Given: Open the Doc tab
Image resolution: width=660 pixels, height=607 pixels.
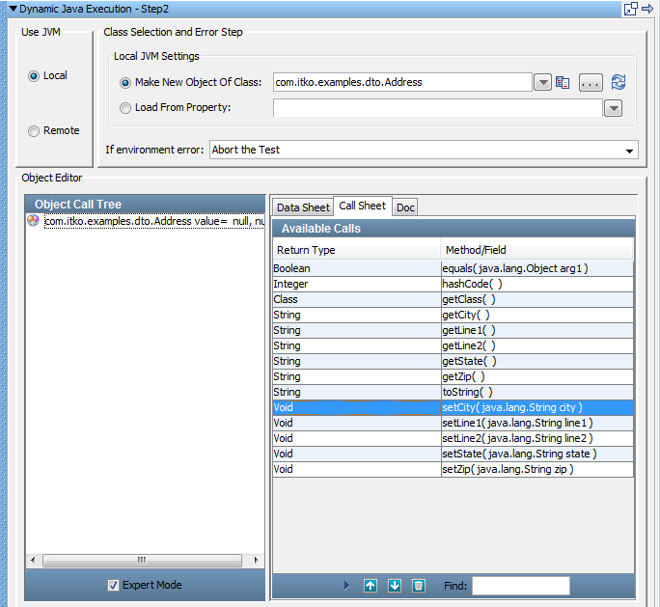Looking at the screenshot, I should click(x=406, y=207).
